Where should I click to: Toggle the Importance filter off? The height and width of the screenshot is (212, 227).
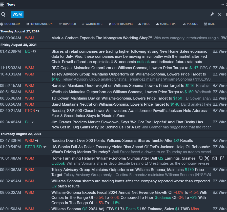pos(39,24)
